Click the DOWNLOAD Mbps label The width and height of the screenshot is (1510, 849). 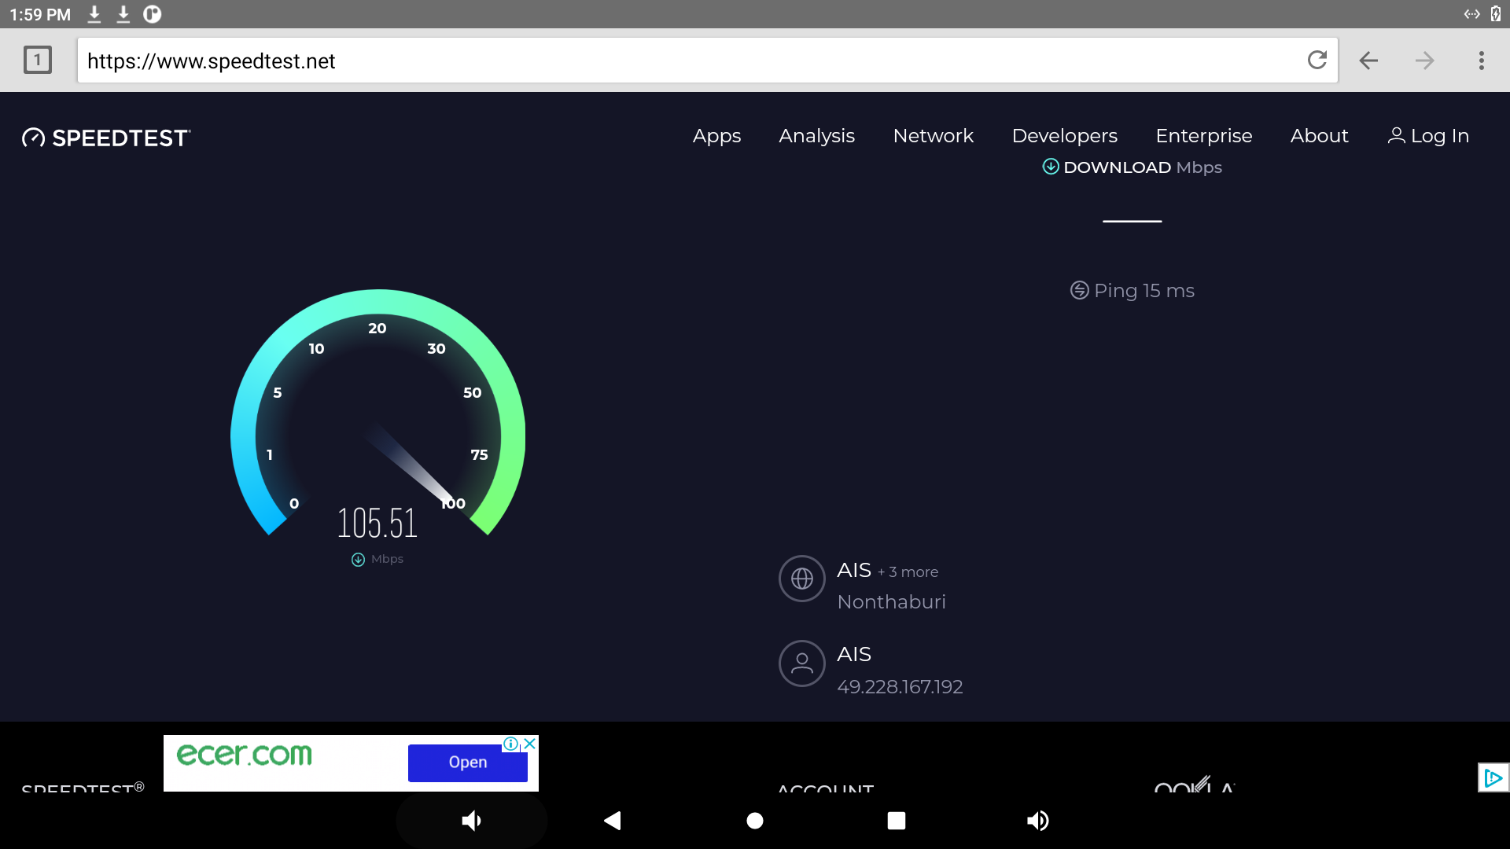[1142, 167]
